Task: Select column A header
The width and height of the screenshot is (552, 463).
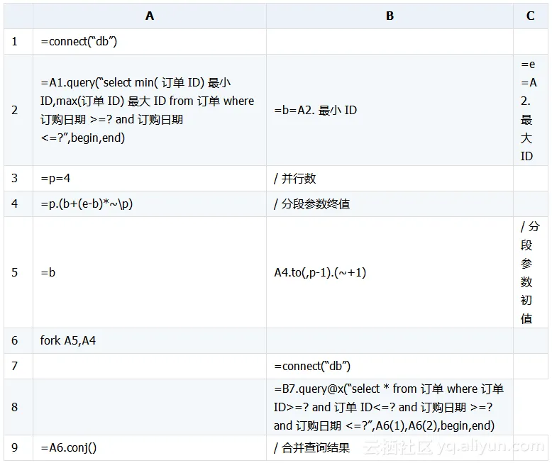Action: click(149, 16)
